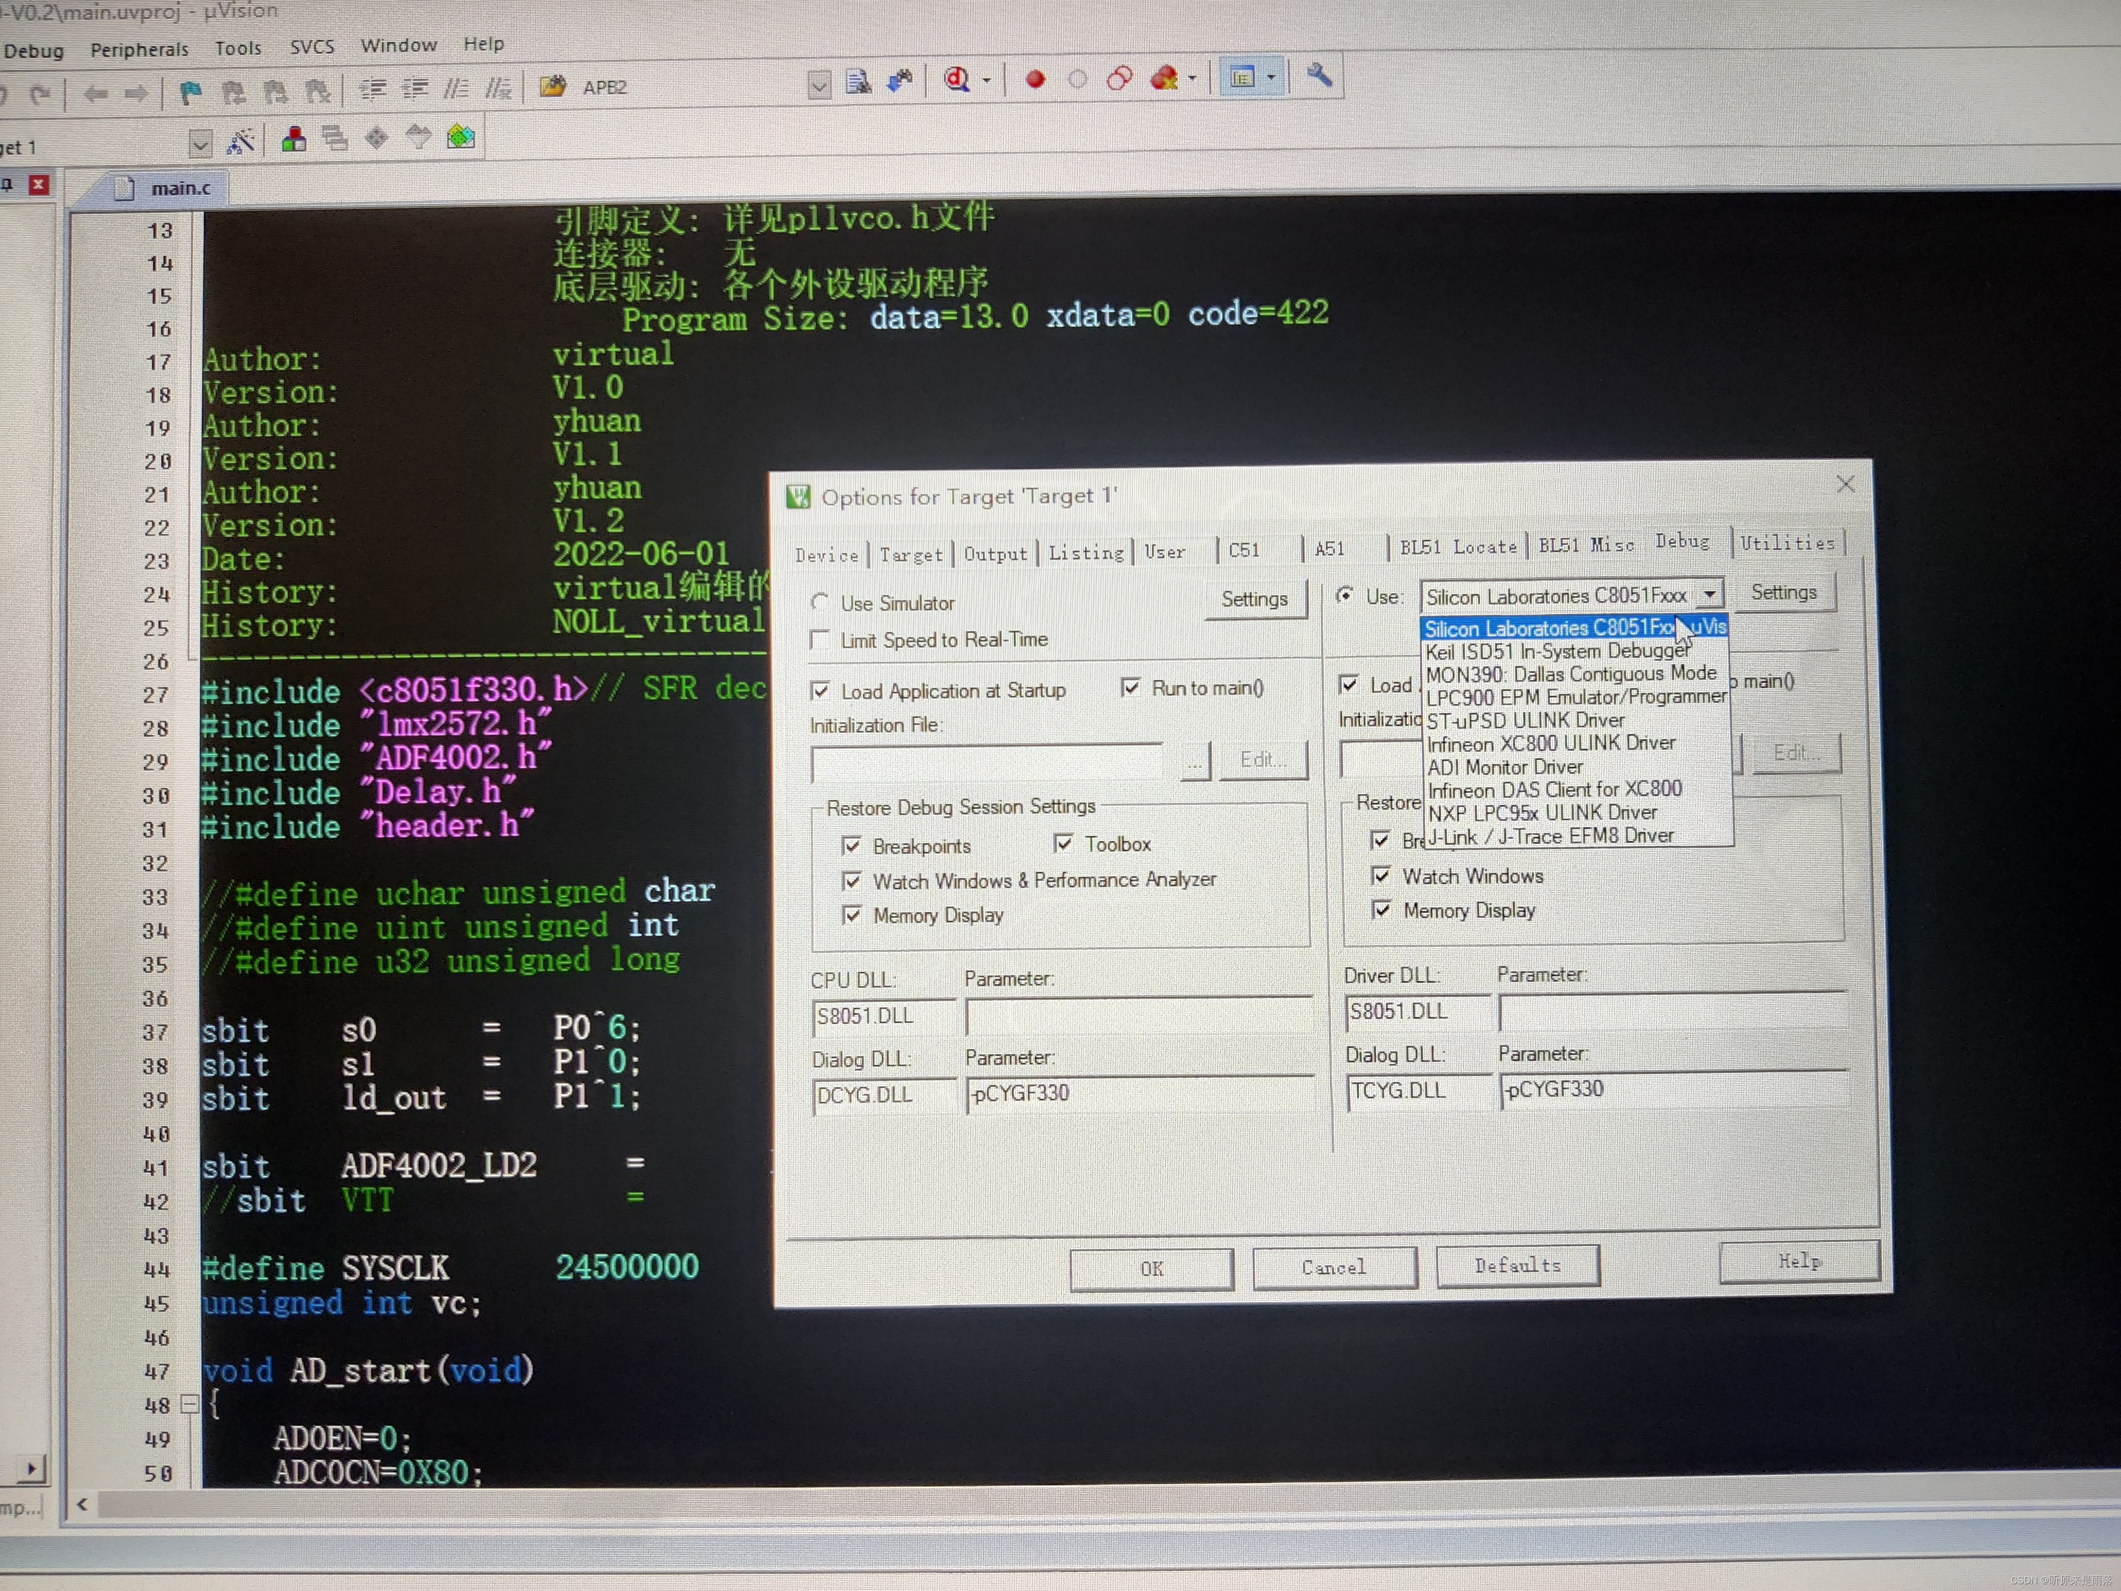
Task: Select the Use Simulator radio button
Action: [821, 602]
